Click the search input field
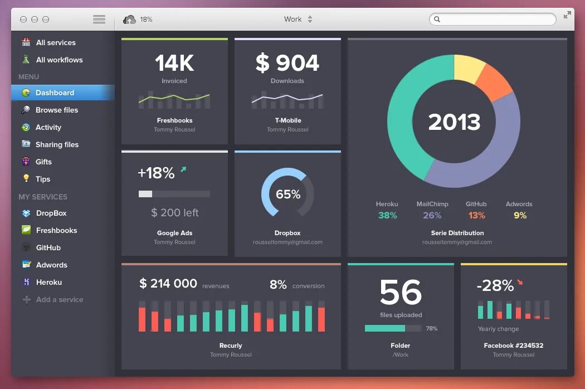This screenshot has height=389, width=585. pos(493,20)
